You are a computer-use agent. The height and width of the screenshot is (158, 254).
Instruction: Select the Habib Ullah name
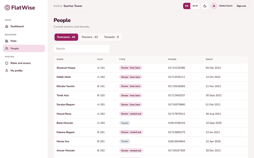click(x=64, y=77)
